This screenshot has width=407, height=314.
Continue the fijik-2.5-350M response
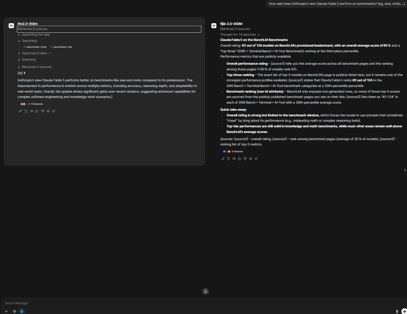[x=251, y=158]
